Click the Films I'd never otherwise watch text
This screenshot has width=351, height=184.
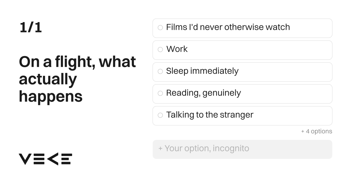(x=228, y=27)
